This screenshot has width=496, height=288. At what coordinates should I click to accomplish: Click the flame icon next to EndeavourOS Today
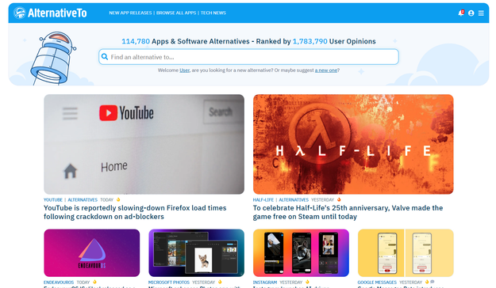[x=94, y=282]
